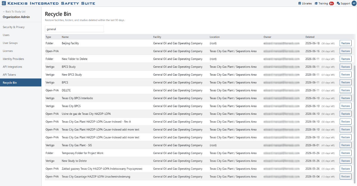Go back to Study List
Viewport: 357px width, 186px height.
coord(14,12)
